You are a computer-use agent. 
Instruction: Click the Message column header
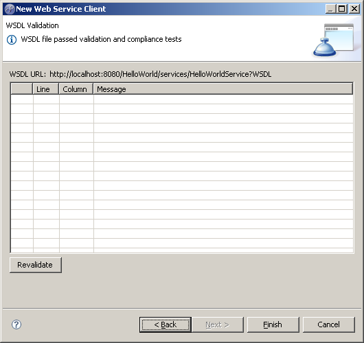[x=223, y=89]
